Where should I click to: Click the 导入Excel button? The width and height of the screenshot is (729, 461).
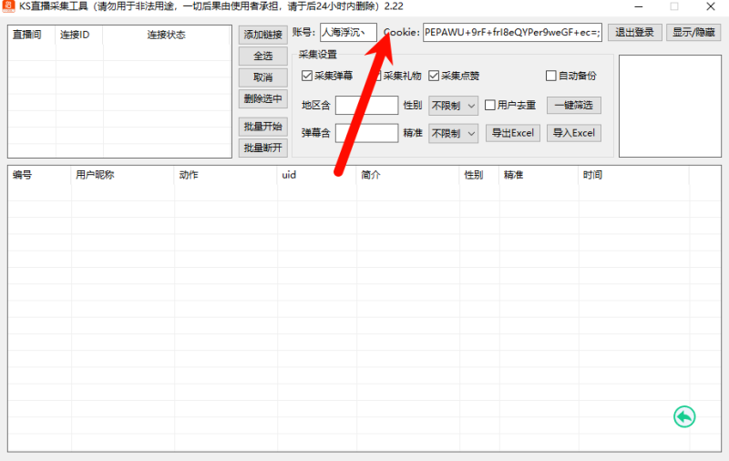574,133
